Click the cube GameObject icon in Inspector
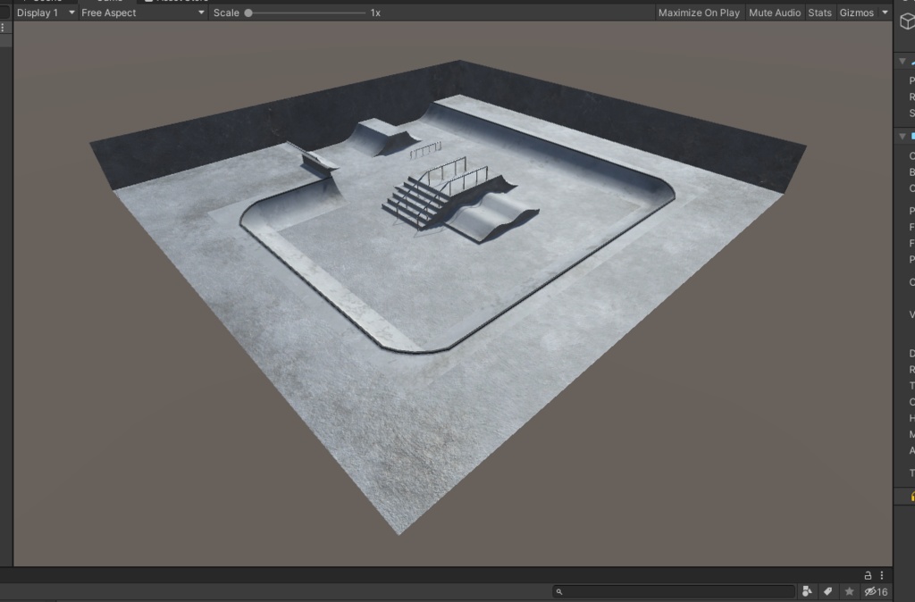Image resolution: width=915 pixels, height=602 pixels. point(907,21)
